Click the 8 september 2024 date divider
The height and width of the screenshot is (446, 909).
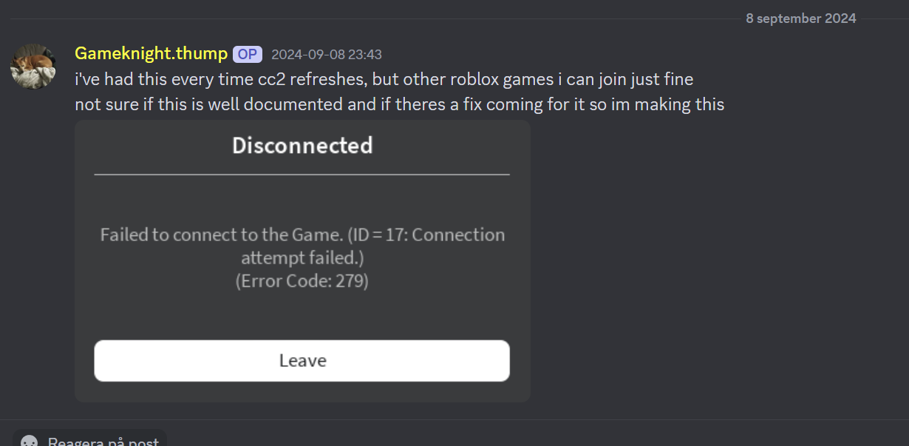(x=800, y=18)
